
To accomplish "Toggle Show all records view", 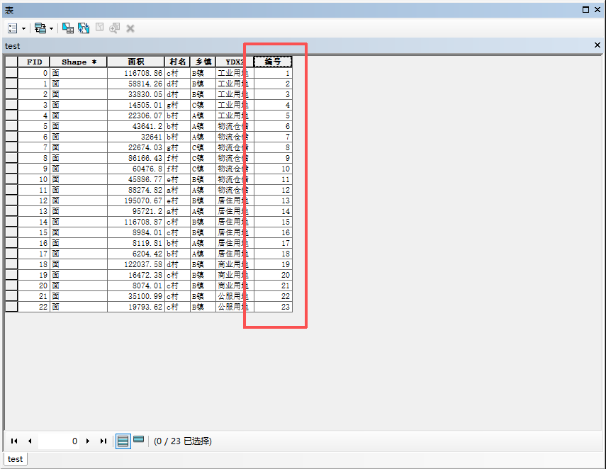I will (123, 441).
